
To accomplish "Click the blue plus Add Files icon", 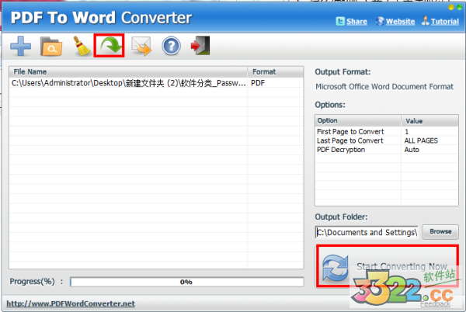I will (20, 46).
